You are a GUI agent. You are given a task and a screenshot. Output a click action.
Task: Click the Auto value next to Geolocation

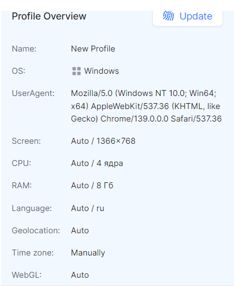coord(80,231)
